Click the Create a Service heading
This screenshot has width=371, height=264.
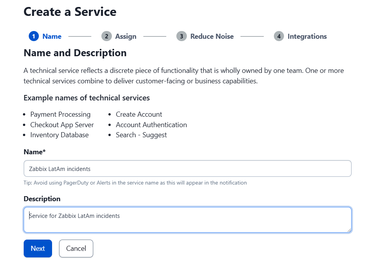[70, 12]
